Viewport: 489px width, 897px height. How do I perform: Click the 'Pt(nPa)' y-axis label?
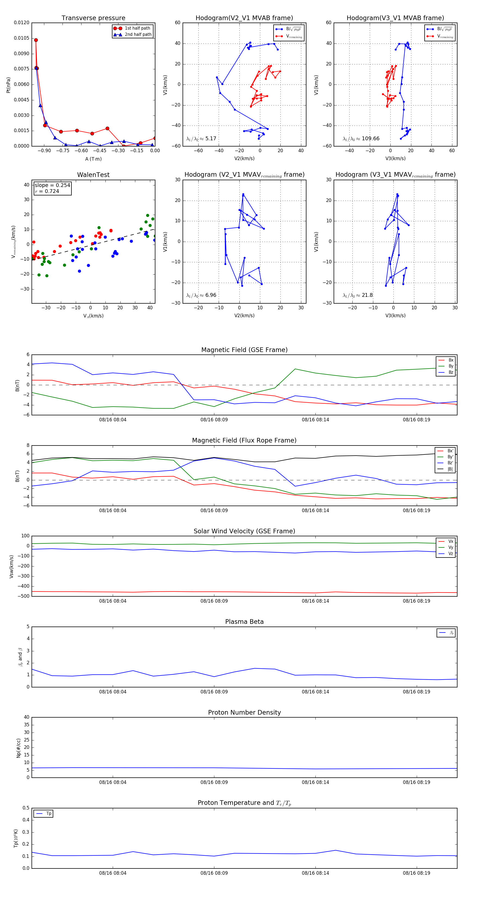[8, 85]
